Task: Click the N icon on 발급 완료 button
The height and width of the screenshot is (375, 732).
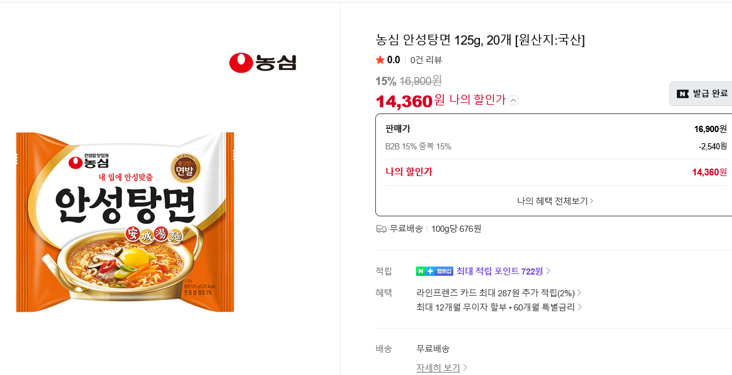Action: point(682,94)
